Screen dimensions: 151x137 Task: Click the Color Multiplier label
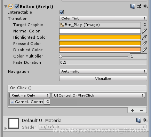pos(28,56)
